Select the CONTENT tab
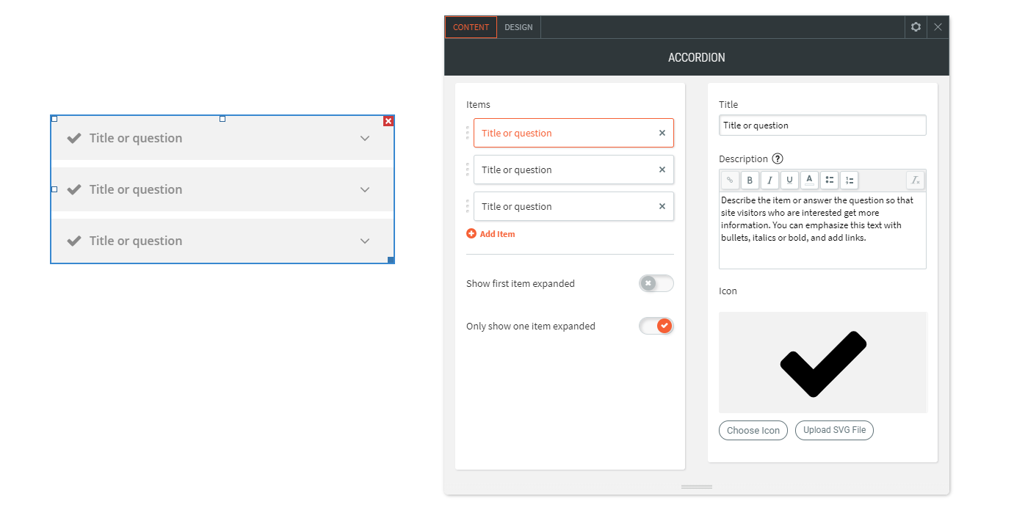The width and height of the screenshot is (1025, 510). pos(470,26)
